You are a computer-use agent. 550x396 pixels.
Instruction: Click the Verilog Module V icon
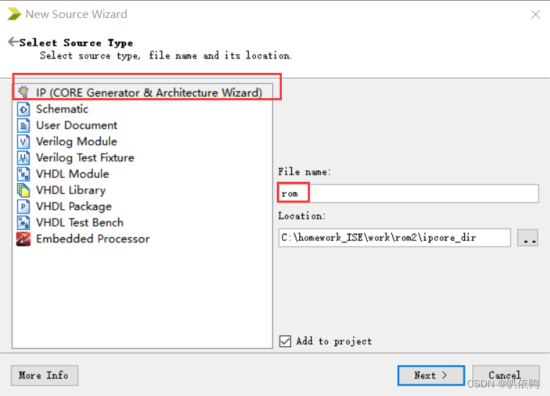(x=24, y=141)
